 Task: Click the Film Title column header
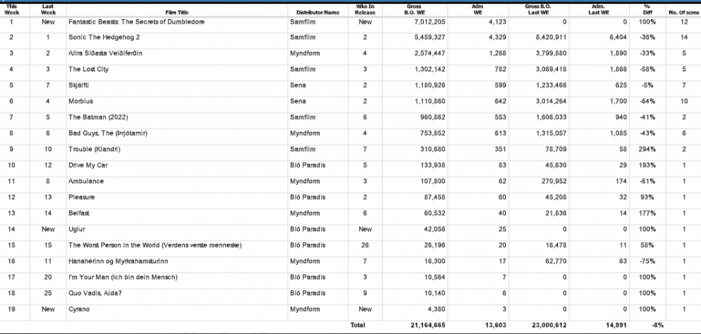click(178, 12)
